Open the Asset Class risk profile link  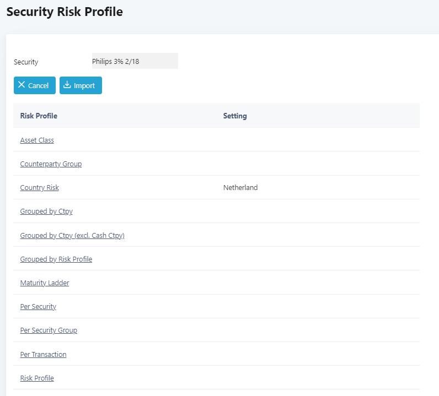tap(37, 140)
